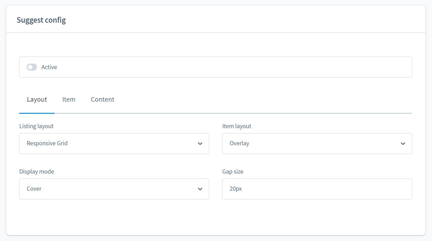
Task: Open the Listing layout dropdown
Action: [x=114, y=144]
